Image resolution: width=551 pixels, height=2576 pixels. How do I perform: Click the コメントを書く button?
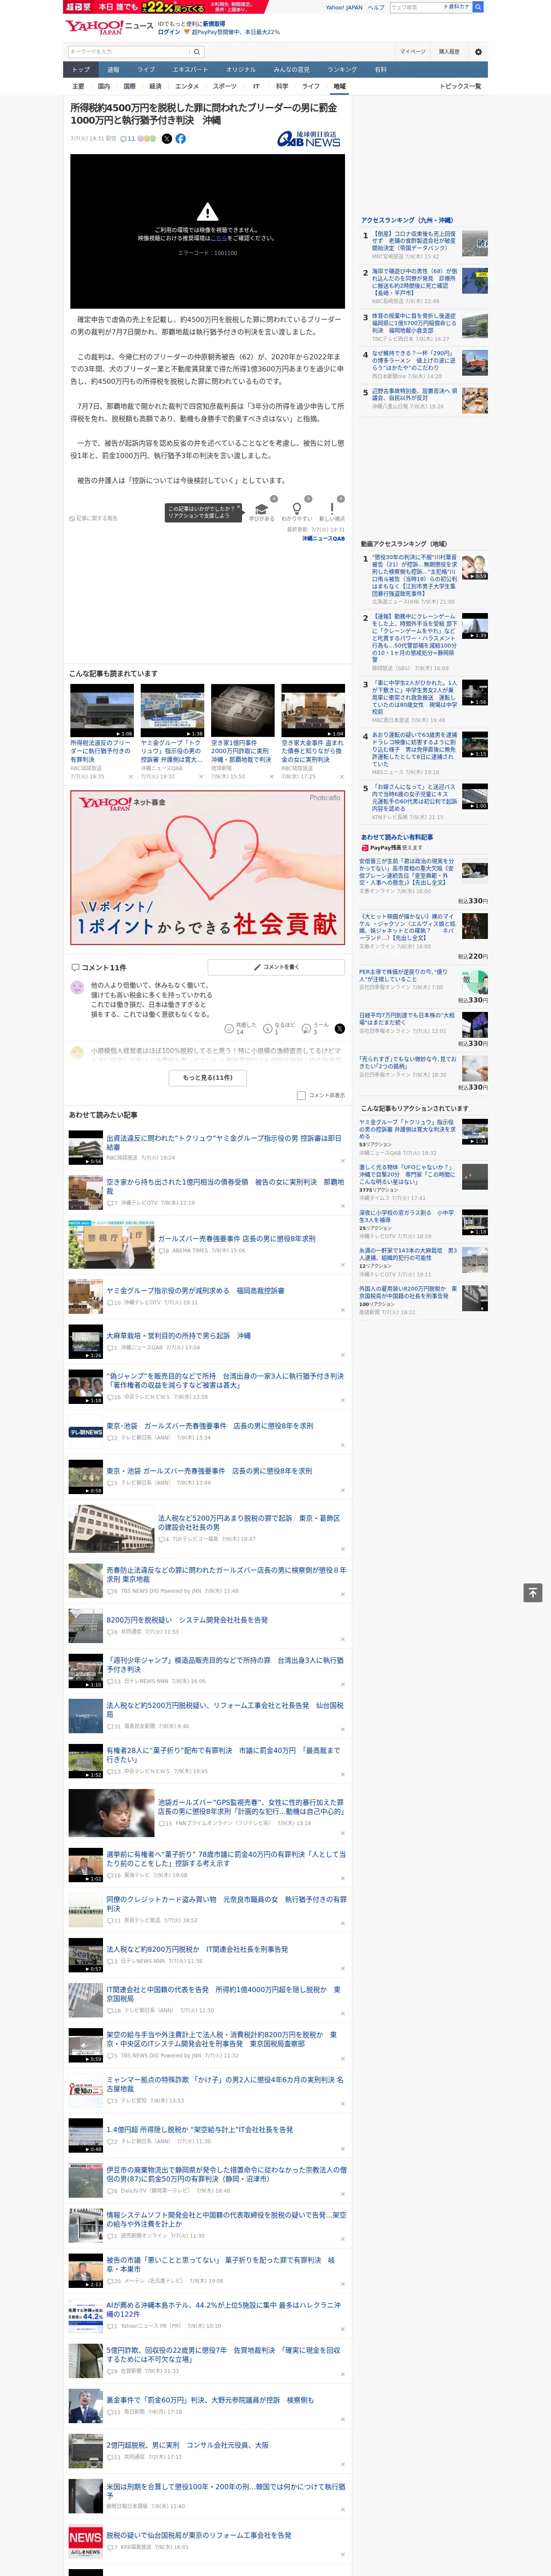tap(276, 967)
